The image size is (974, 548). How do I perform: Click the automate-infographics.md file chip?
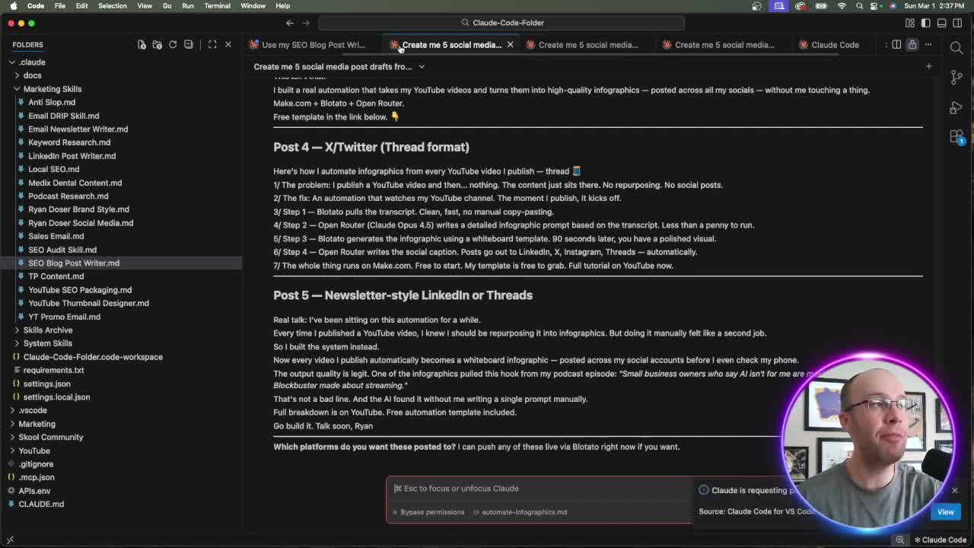pyautogui.click(x=520, y=512)
